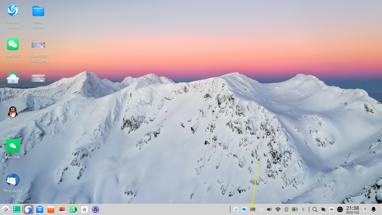Open the Trash bin in dock

click(365, 209)
